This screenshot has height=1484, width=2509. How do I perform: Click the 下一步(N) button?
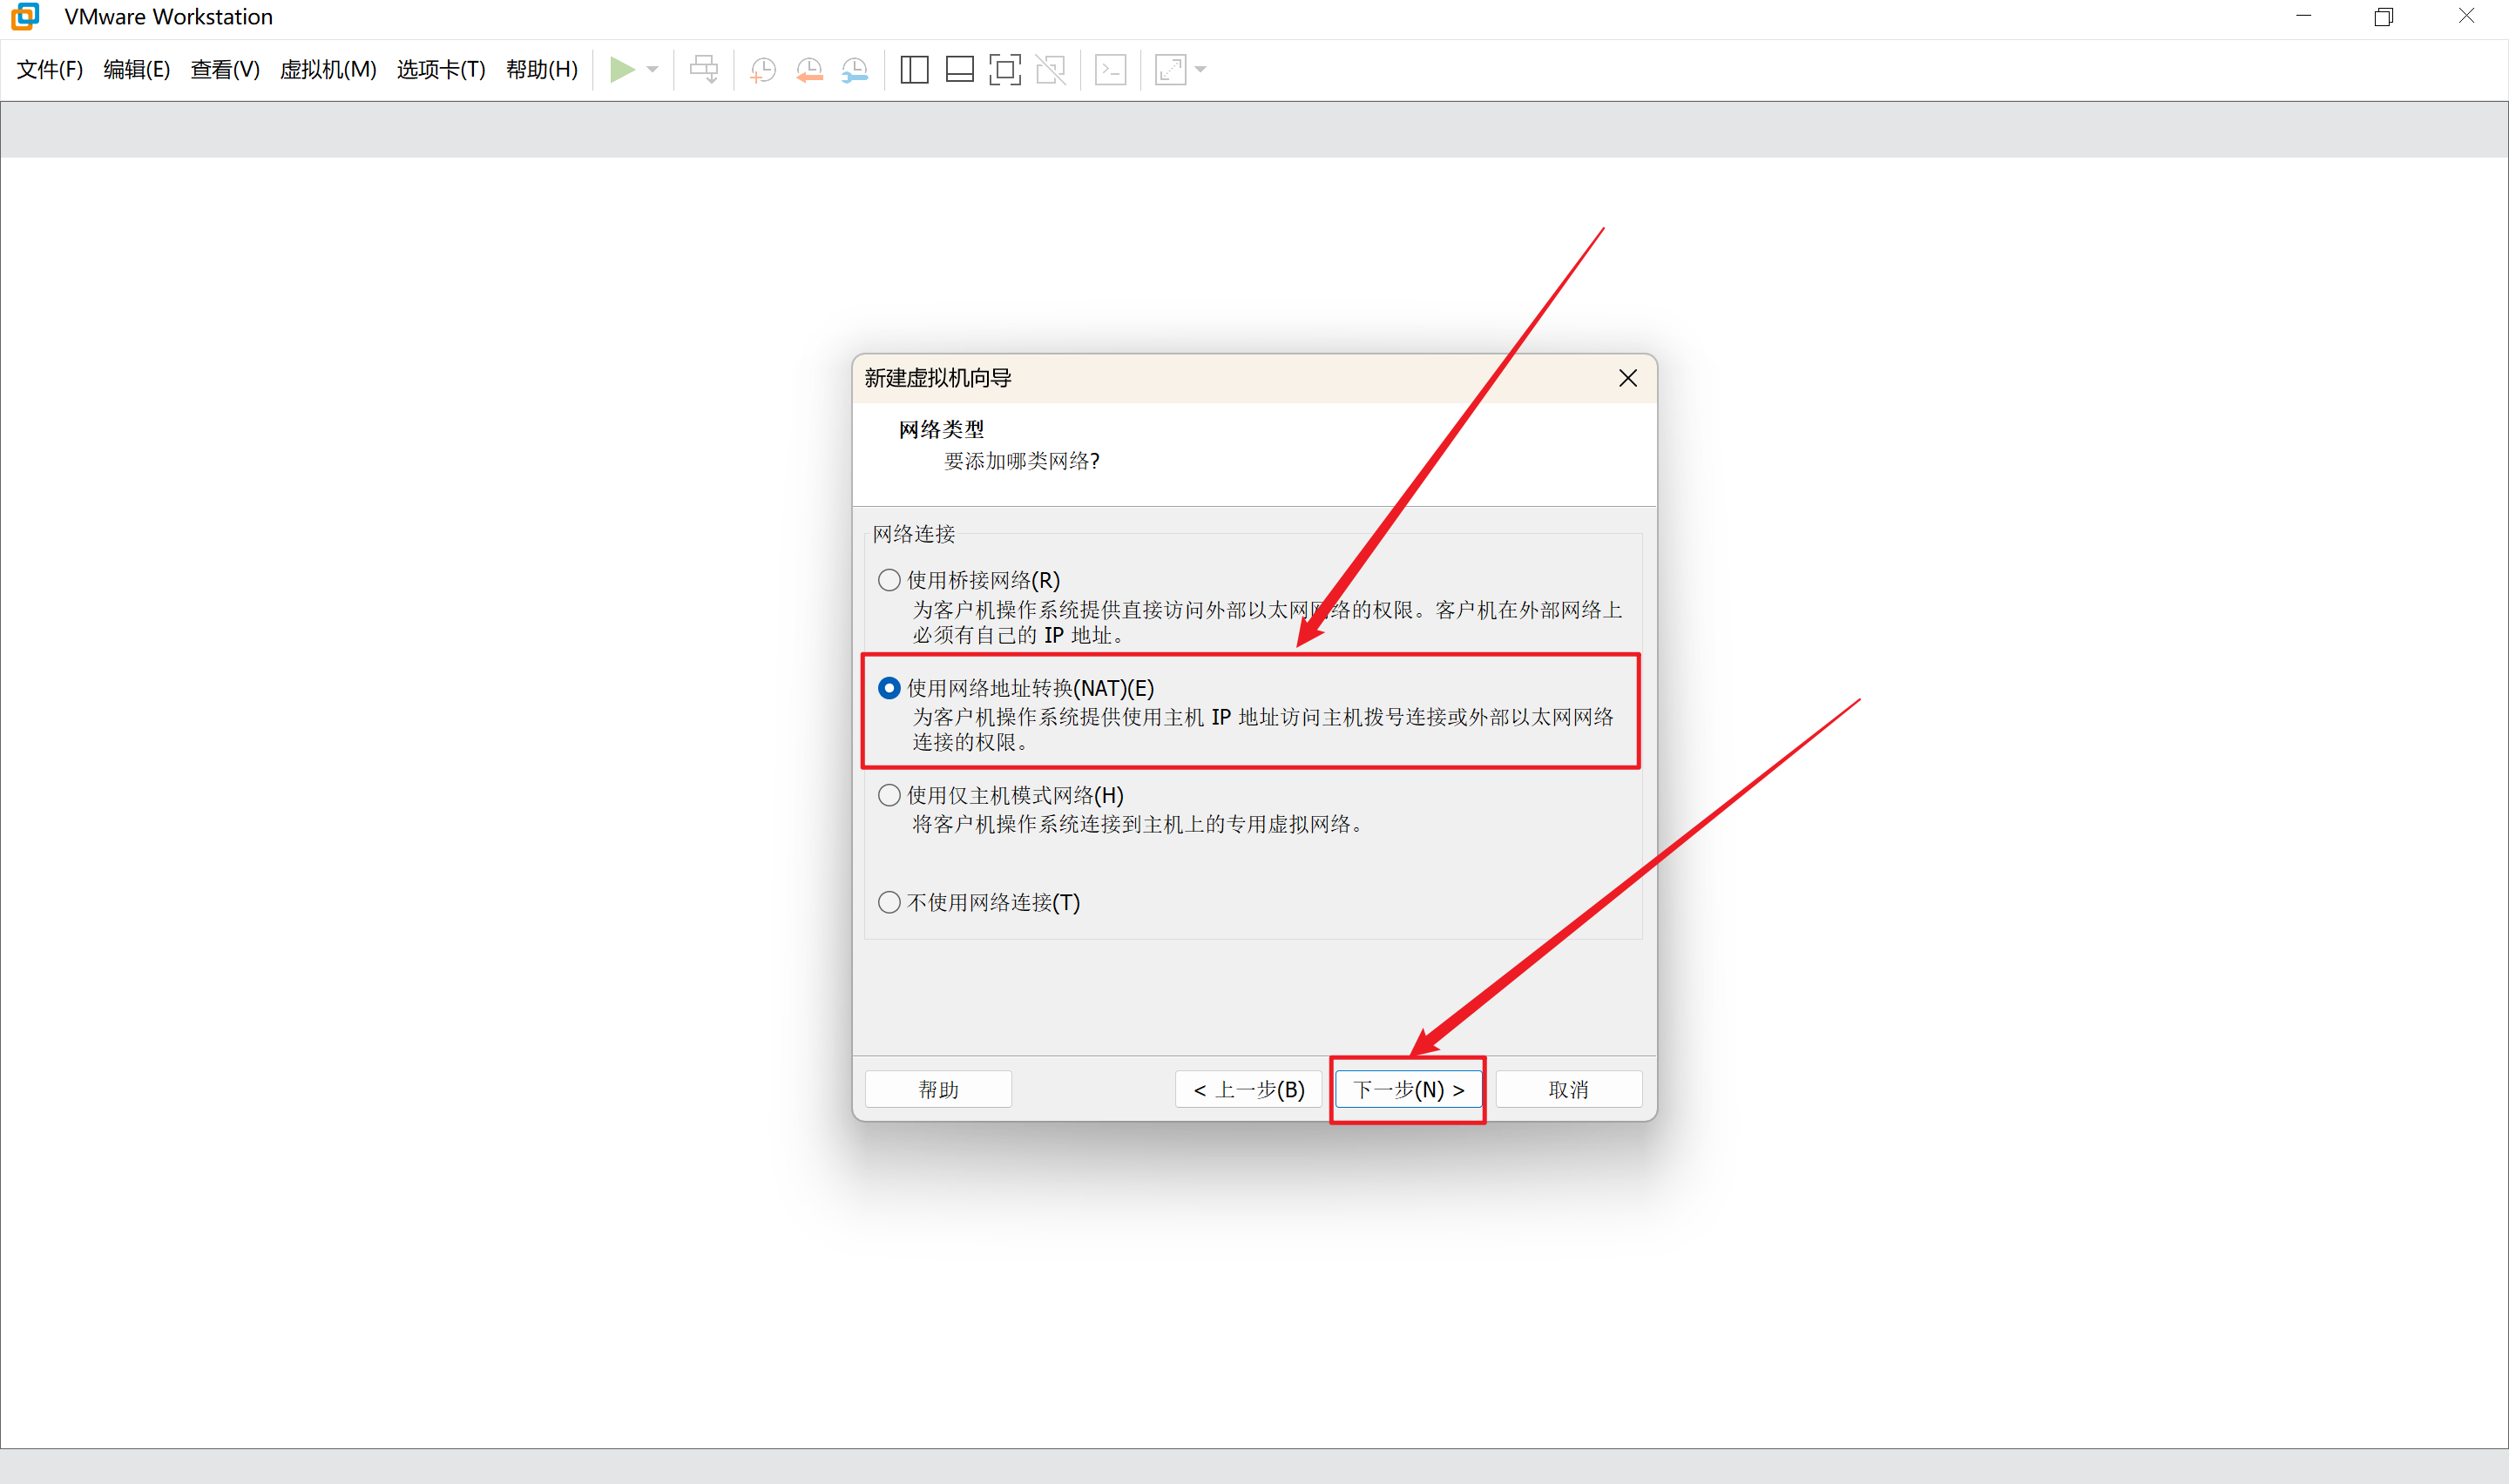[x=1408, y=1089]
